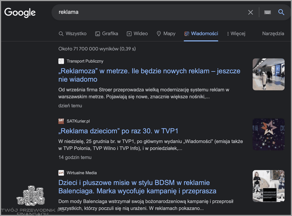This screenshot has height=216, width=292.
Task: Click the Google logo to return home
Action: click(20, 12)
